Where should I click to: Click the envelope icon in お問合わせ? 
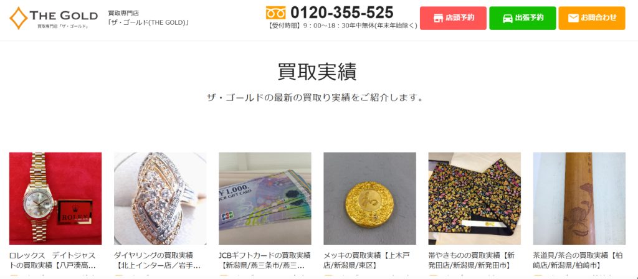[x=573, y=18]
